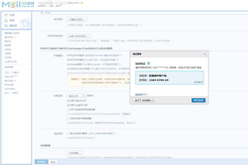Toggle 禁止收信软件删信 checkbox
Screen dimensions: 248x165
[x=68, y=133]
